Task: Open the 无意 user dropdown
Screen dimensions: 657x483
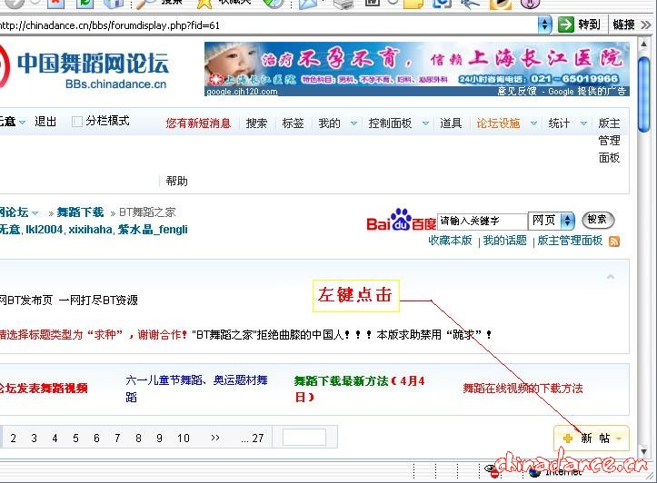Action: point(23,123)
